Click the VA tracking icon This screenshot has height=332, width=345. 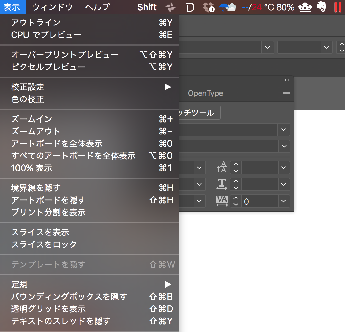click(x=222, y=201)
